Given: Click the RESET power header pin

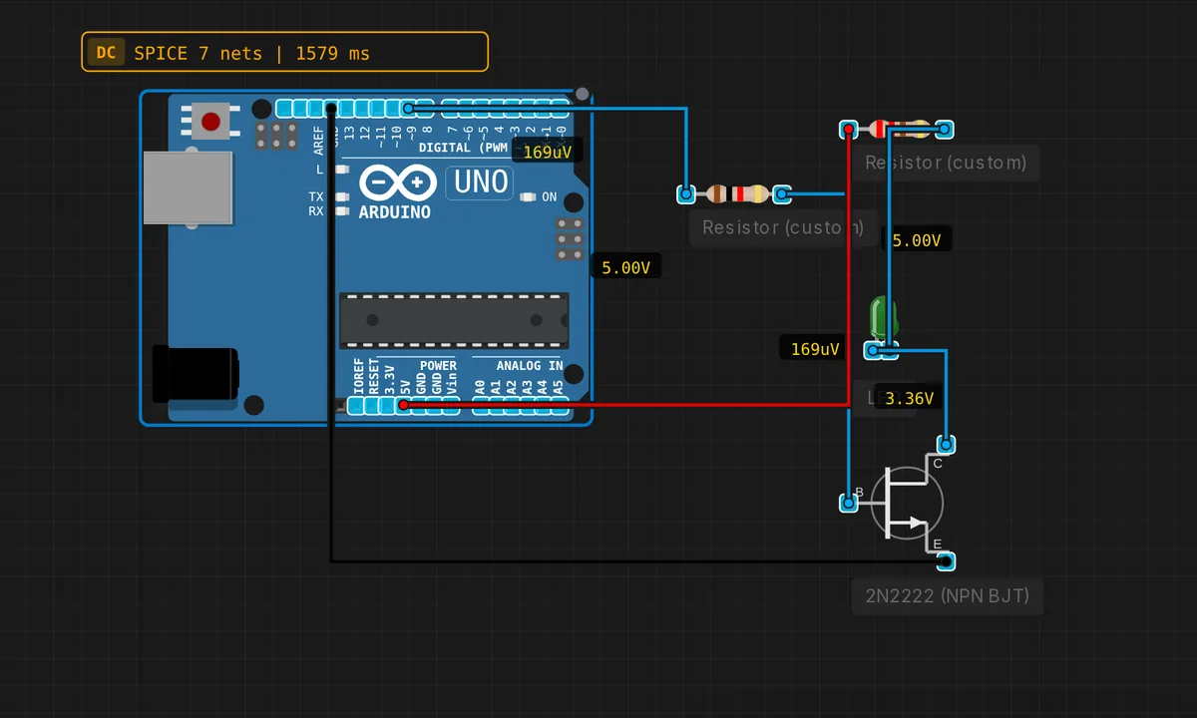Looking at the screenshot, I should pyautogui.click(x=372, y=405).
